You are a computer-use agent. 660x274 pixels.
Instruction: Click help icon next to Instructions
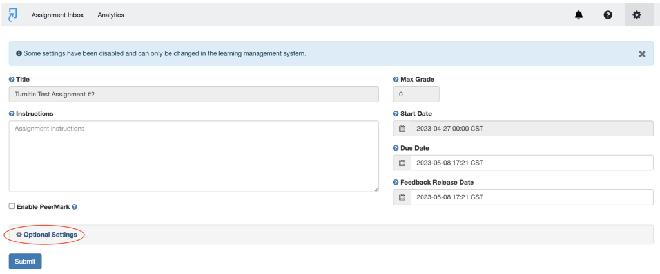(x=12, y=114)
